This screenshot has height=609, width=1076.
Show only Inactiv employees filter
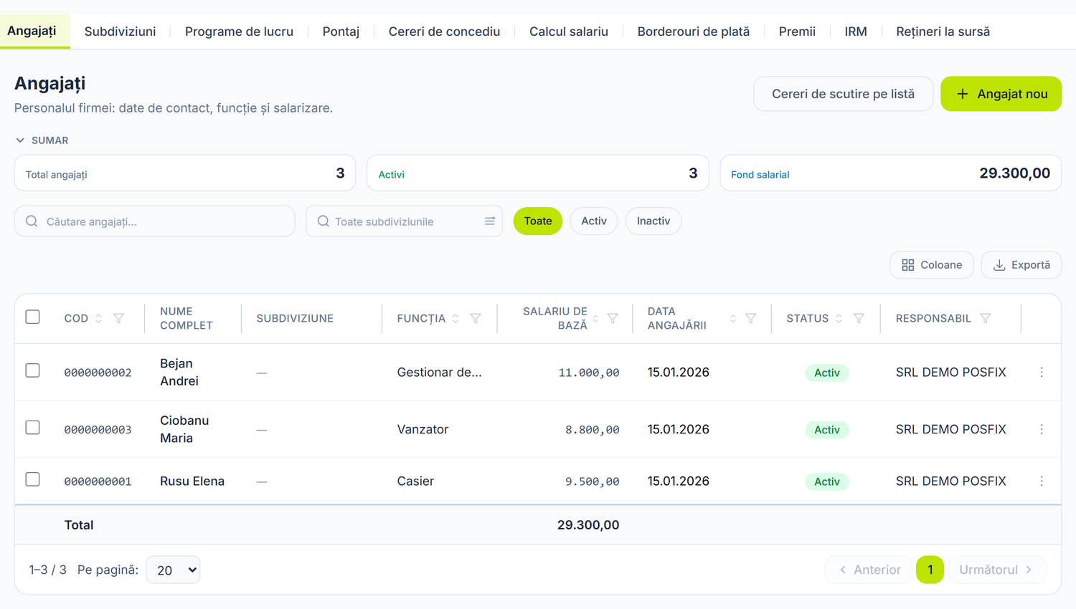653,221
